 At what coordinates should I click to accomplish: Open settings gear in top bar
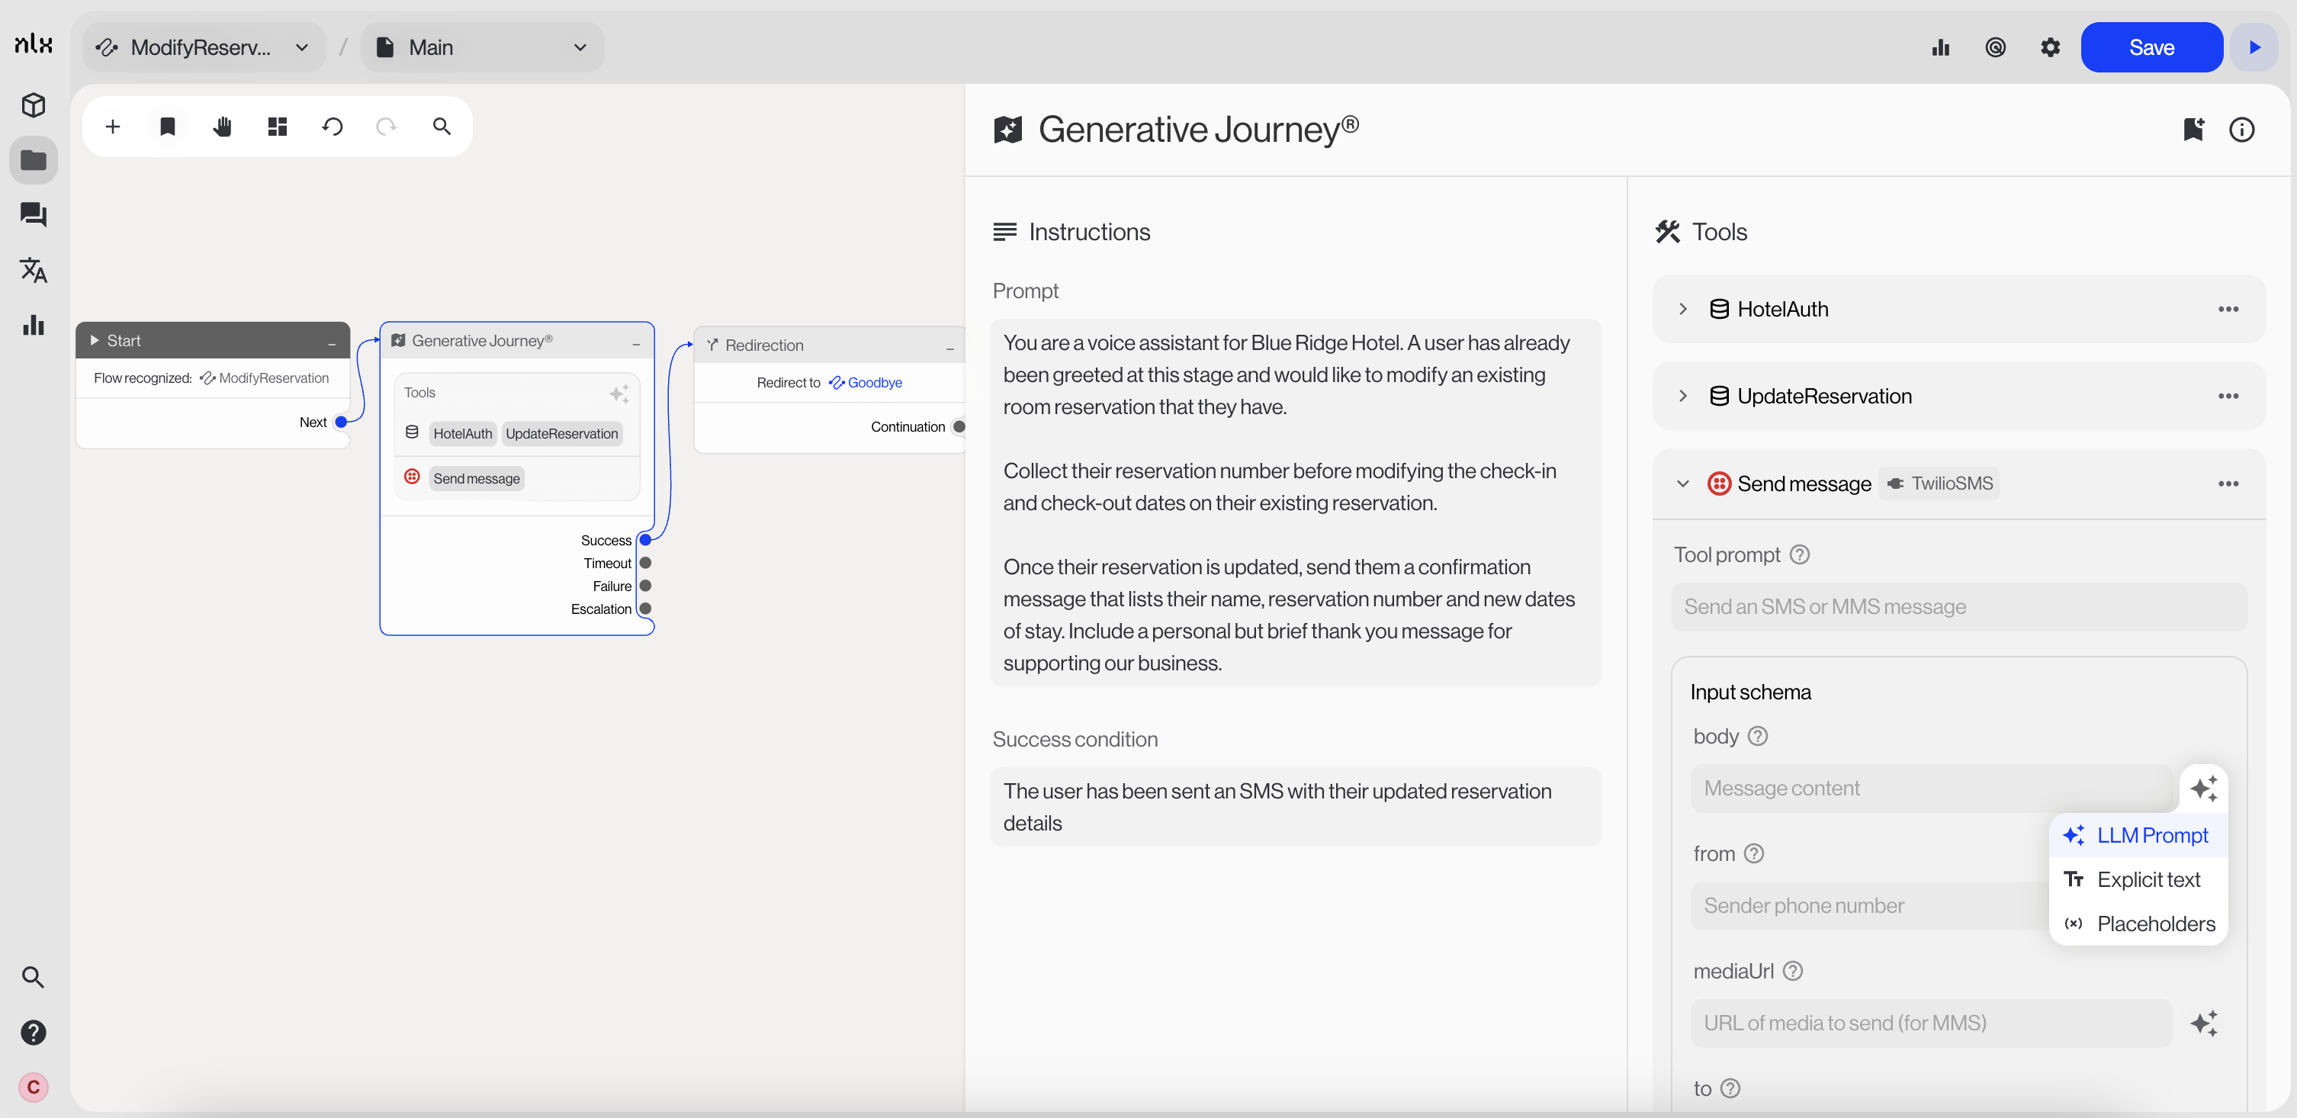coord(2050,47)
